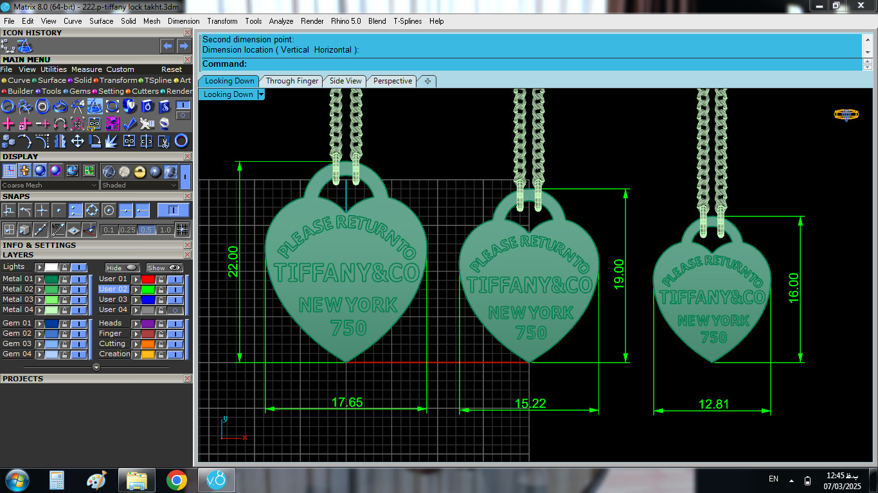Open the Coarse Mesh dropdown
Screen dimensions: 878x493
(x=49, y=185)
